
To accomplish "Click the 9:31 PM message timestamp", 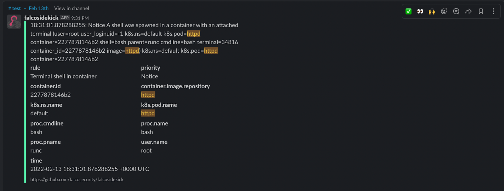I will point(80,18).
